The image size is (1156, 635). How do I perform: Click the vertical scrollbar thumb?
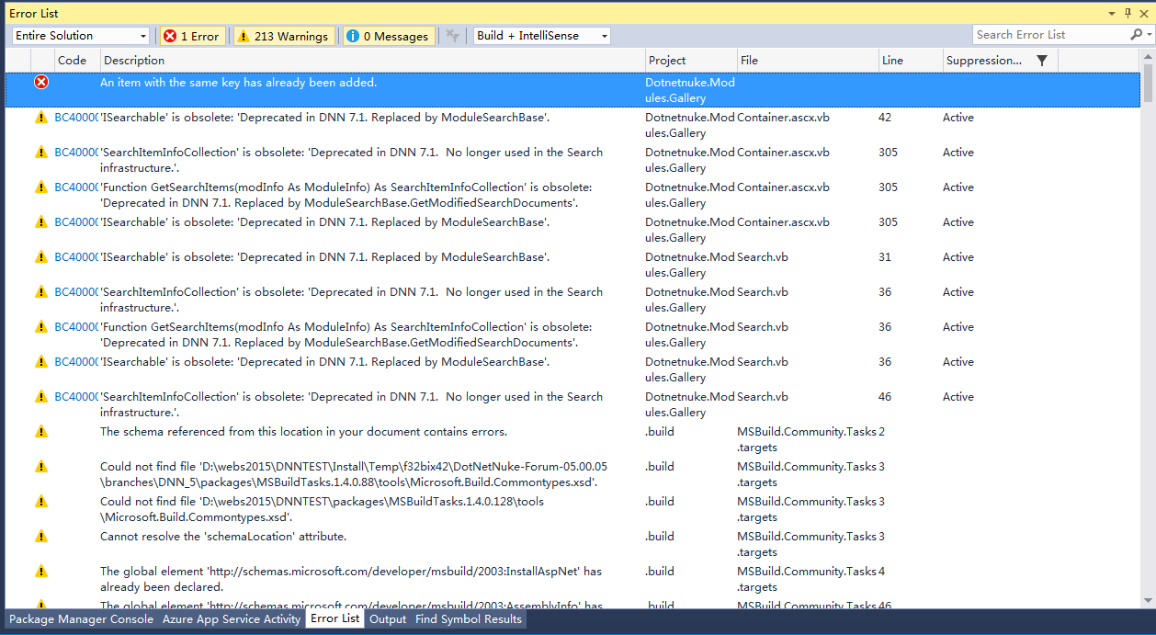click(x=1149, y=83)
